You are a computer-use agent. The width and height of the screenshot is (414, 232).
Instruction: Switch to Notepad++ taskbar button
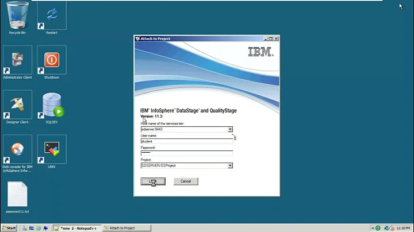coord(78,228)
